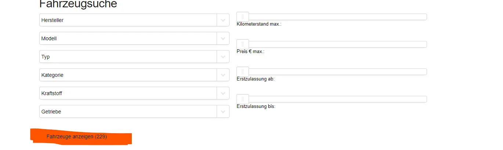Image resolution: width=503 pixels, height=150 pixels.
Task: Open the Hersteller dropdown field
Action: click(134, 20)
